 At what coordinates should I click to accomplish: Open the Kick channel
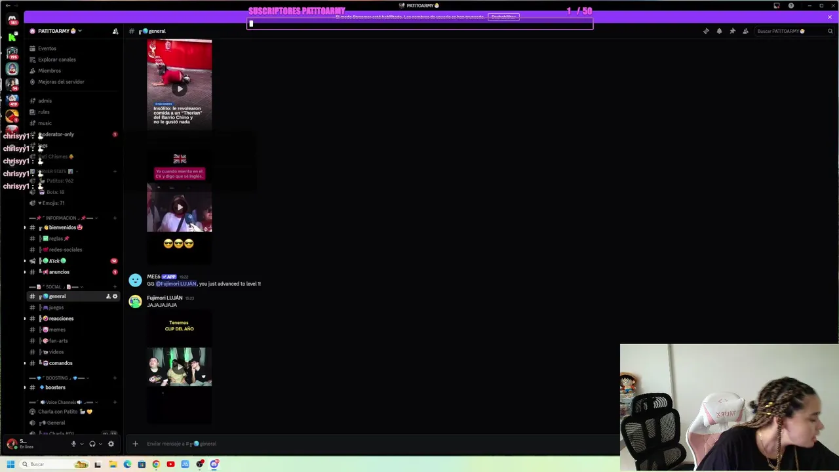(73, 261)
